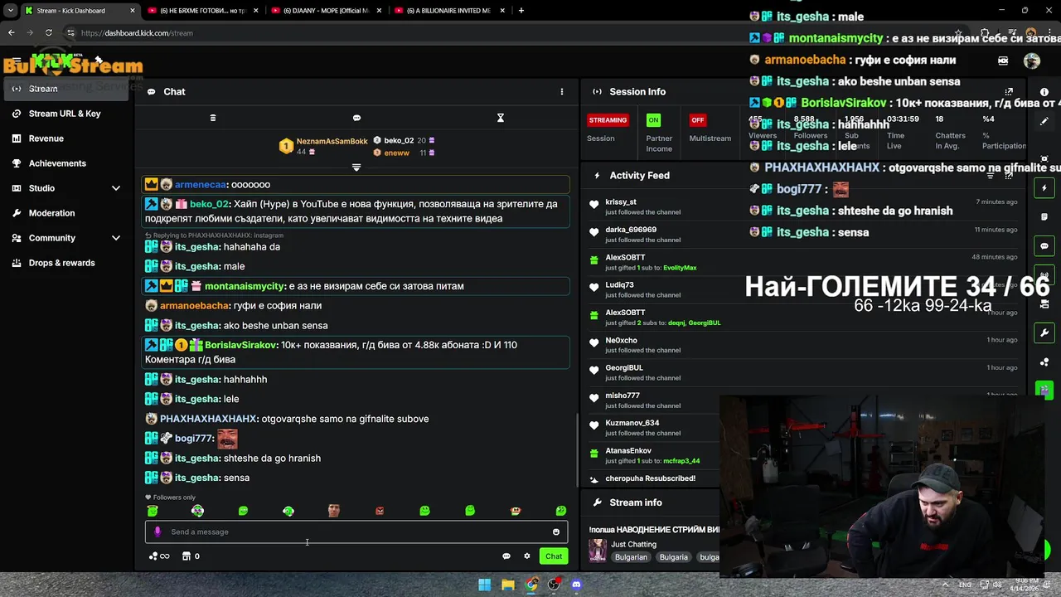Image resolution: width=1061 pixels, height=597 pixels.
Task: Click the trash icon in chat toolbar
Action: pos(213,119)
